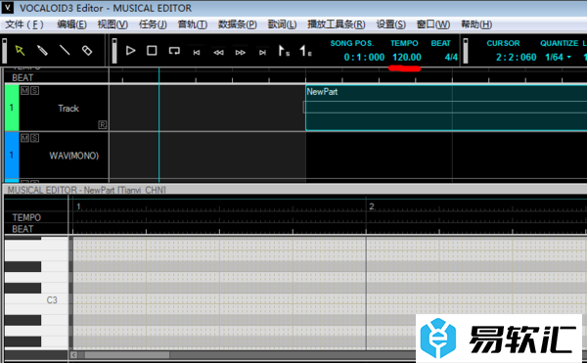Click the blue WAV track color strip
587x363 pixels.
tap(12, 156)
